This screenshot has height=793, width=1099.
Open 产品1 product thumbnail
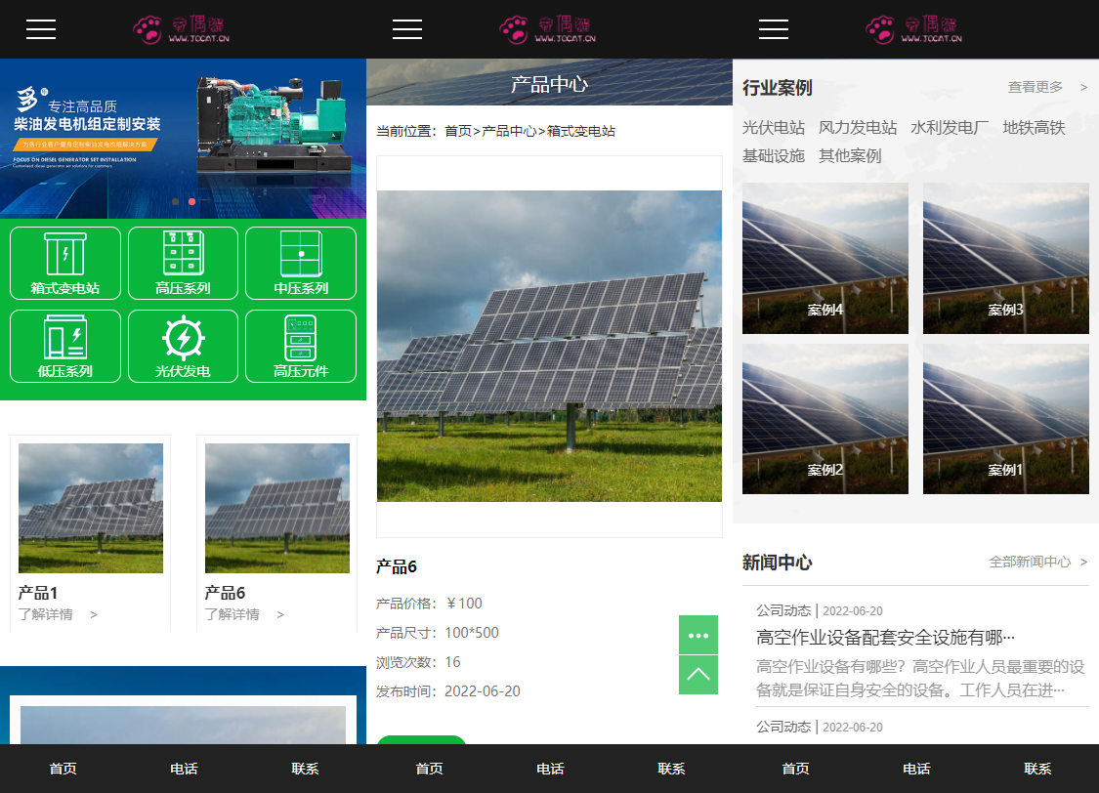coord(91,508)
